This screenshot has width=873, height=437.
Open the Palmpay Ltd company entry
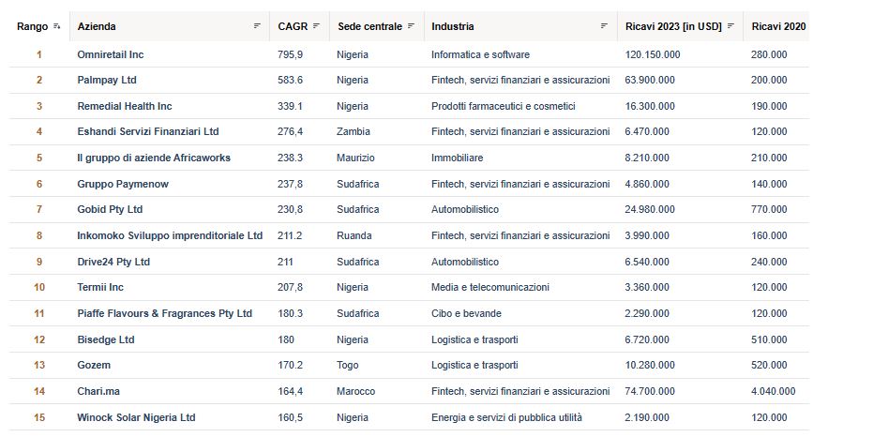point(107,81)
